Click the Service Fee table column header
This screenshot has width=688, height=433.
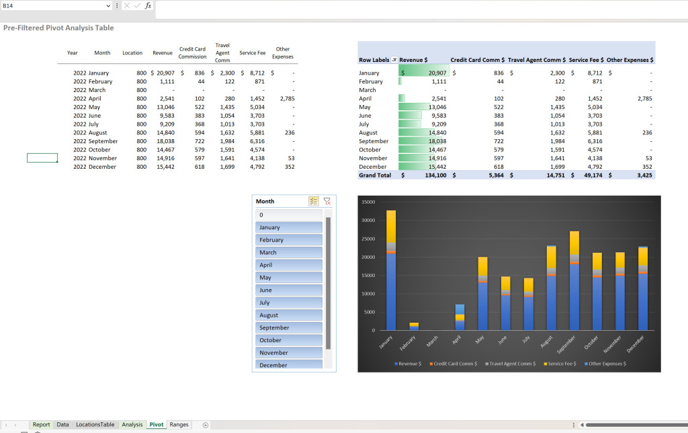[253, 52]
